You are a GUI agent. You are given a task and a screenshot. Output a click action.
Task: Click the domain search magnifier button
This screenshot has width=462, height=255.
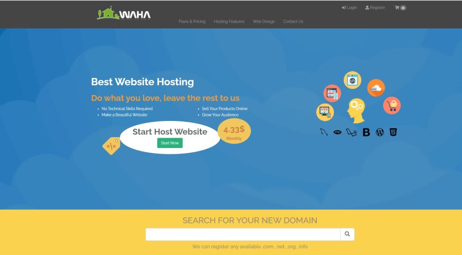347,234
